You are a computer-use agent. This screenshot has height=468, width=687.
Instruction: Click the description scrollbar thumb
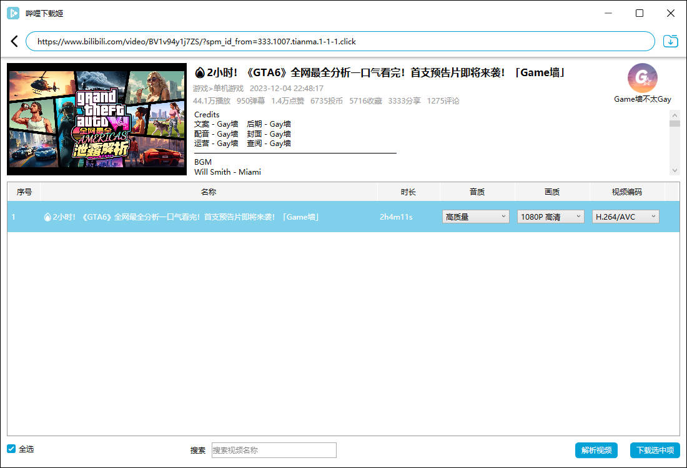tap(675, 124)
